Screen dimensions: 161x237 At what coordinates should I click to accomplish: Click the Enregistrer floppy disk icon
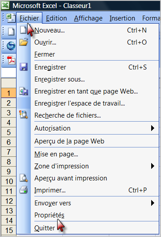point(24,67)
